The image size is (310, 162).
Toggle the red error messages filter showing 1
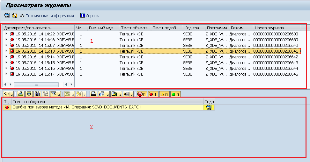(152, 94)
